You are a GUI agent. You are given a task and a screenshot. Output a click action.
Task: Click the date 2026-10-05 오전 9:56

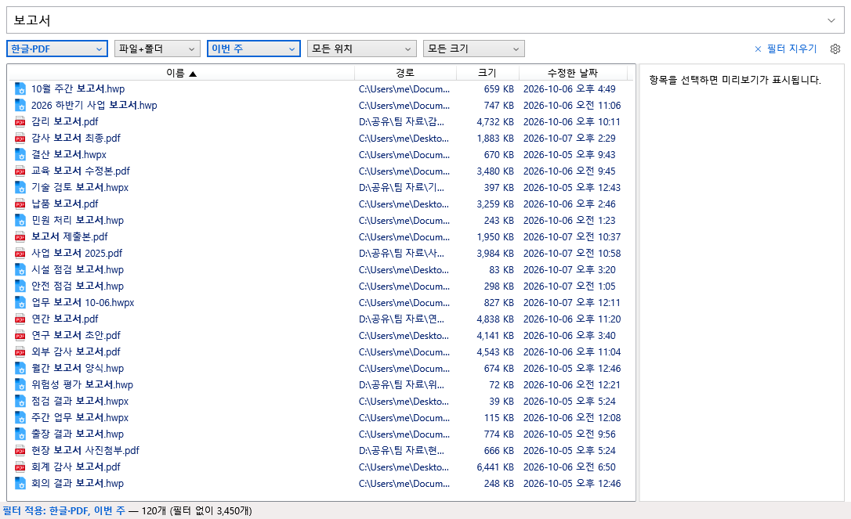tap(570, 434)
